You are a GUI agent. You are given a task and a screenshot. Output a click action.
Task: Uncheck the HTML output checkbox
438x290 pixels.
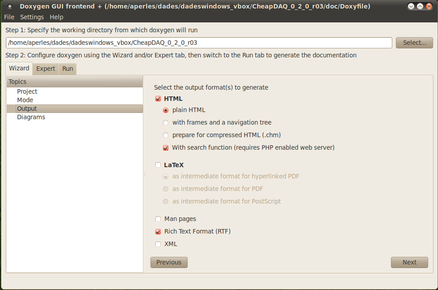[x=158, y=99]
